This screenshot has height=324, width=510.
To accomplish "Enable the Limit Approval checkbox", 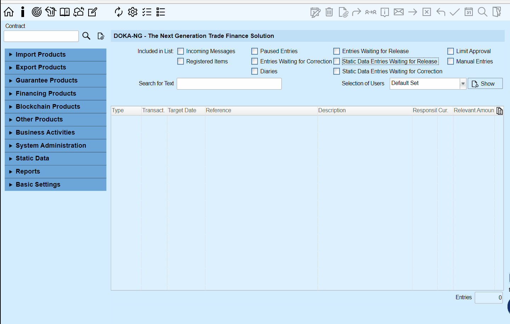I will pyautogui.click(x=450, y=51).
